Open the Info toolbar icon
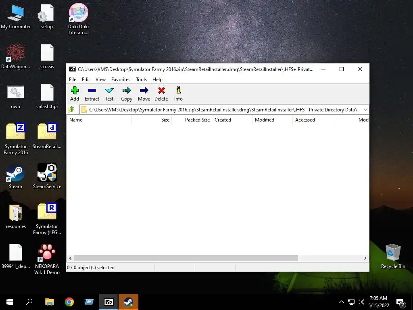413x310 pixels. click(178, 94)
